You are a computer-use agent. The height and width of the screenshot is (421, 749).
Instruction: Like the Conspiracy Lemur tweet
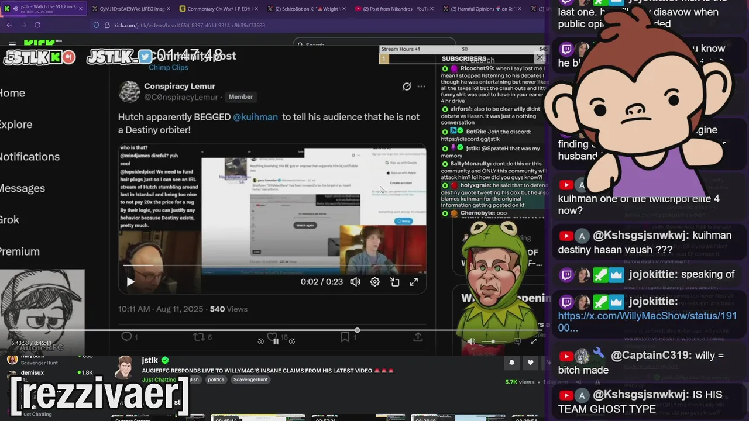tap(272, 337)
